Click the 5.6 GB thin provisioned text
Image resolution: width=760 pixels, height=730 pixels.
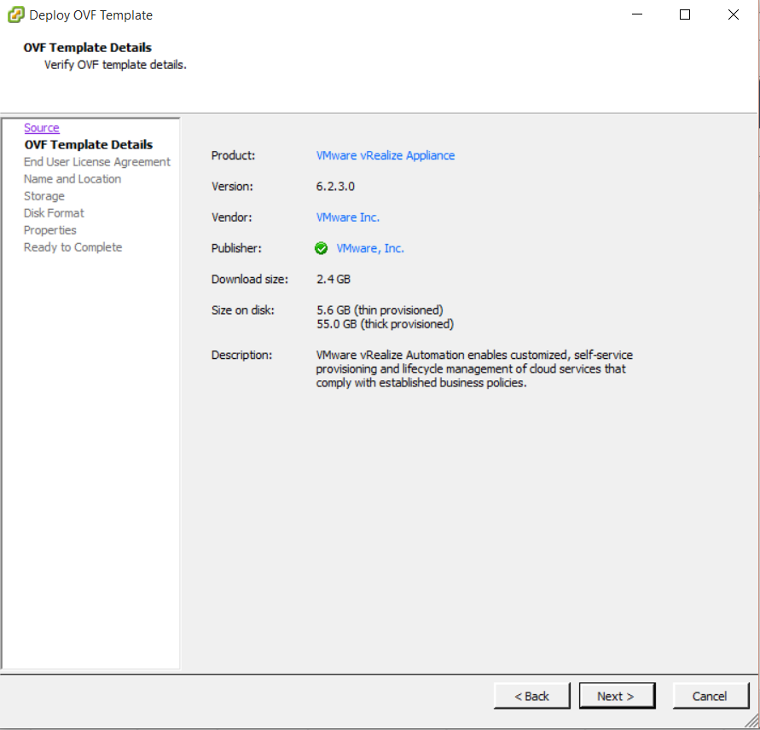point(380,310)
